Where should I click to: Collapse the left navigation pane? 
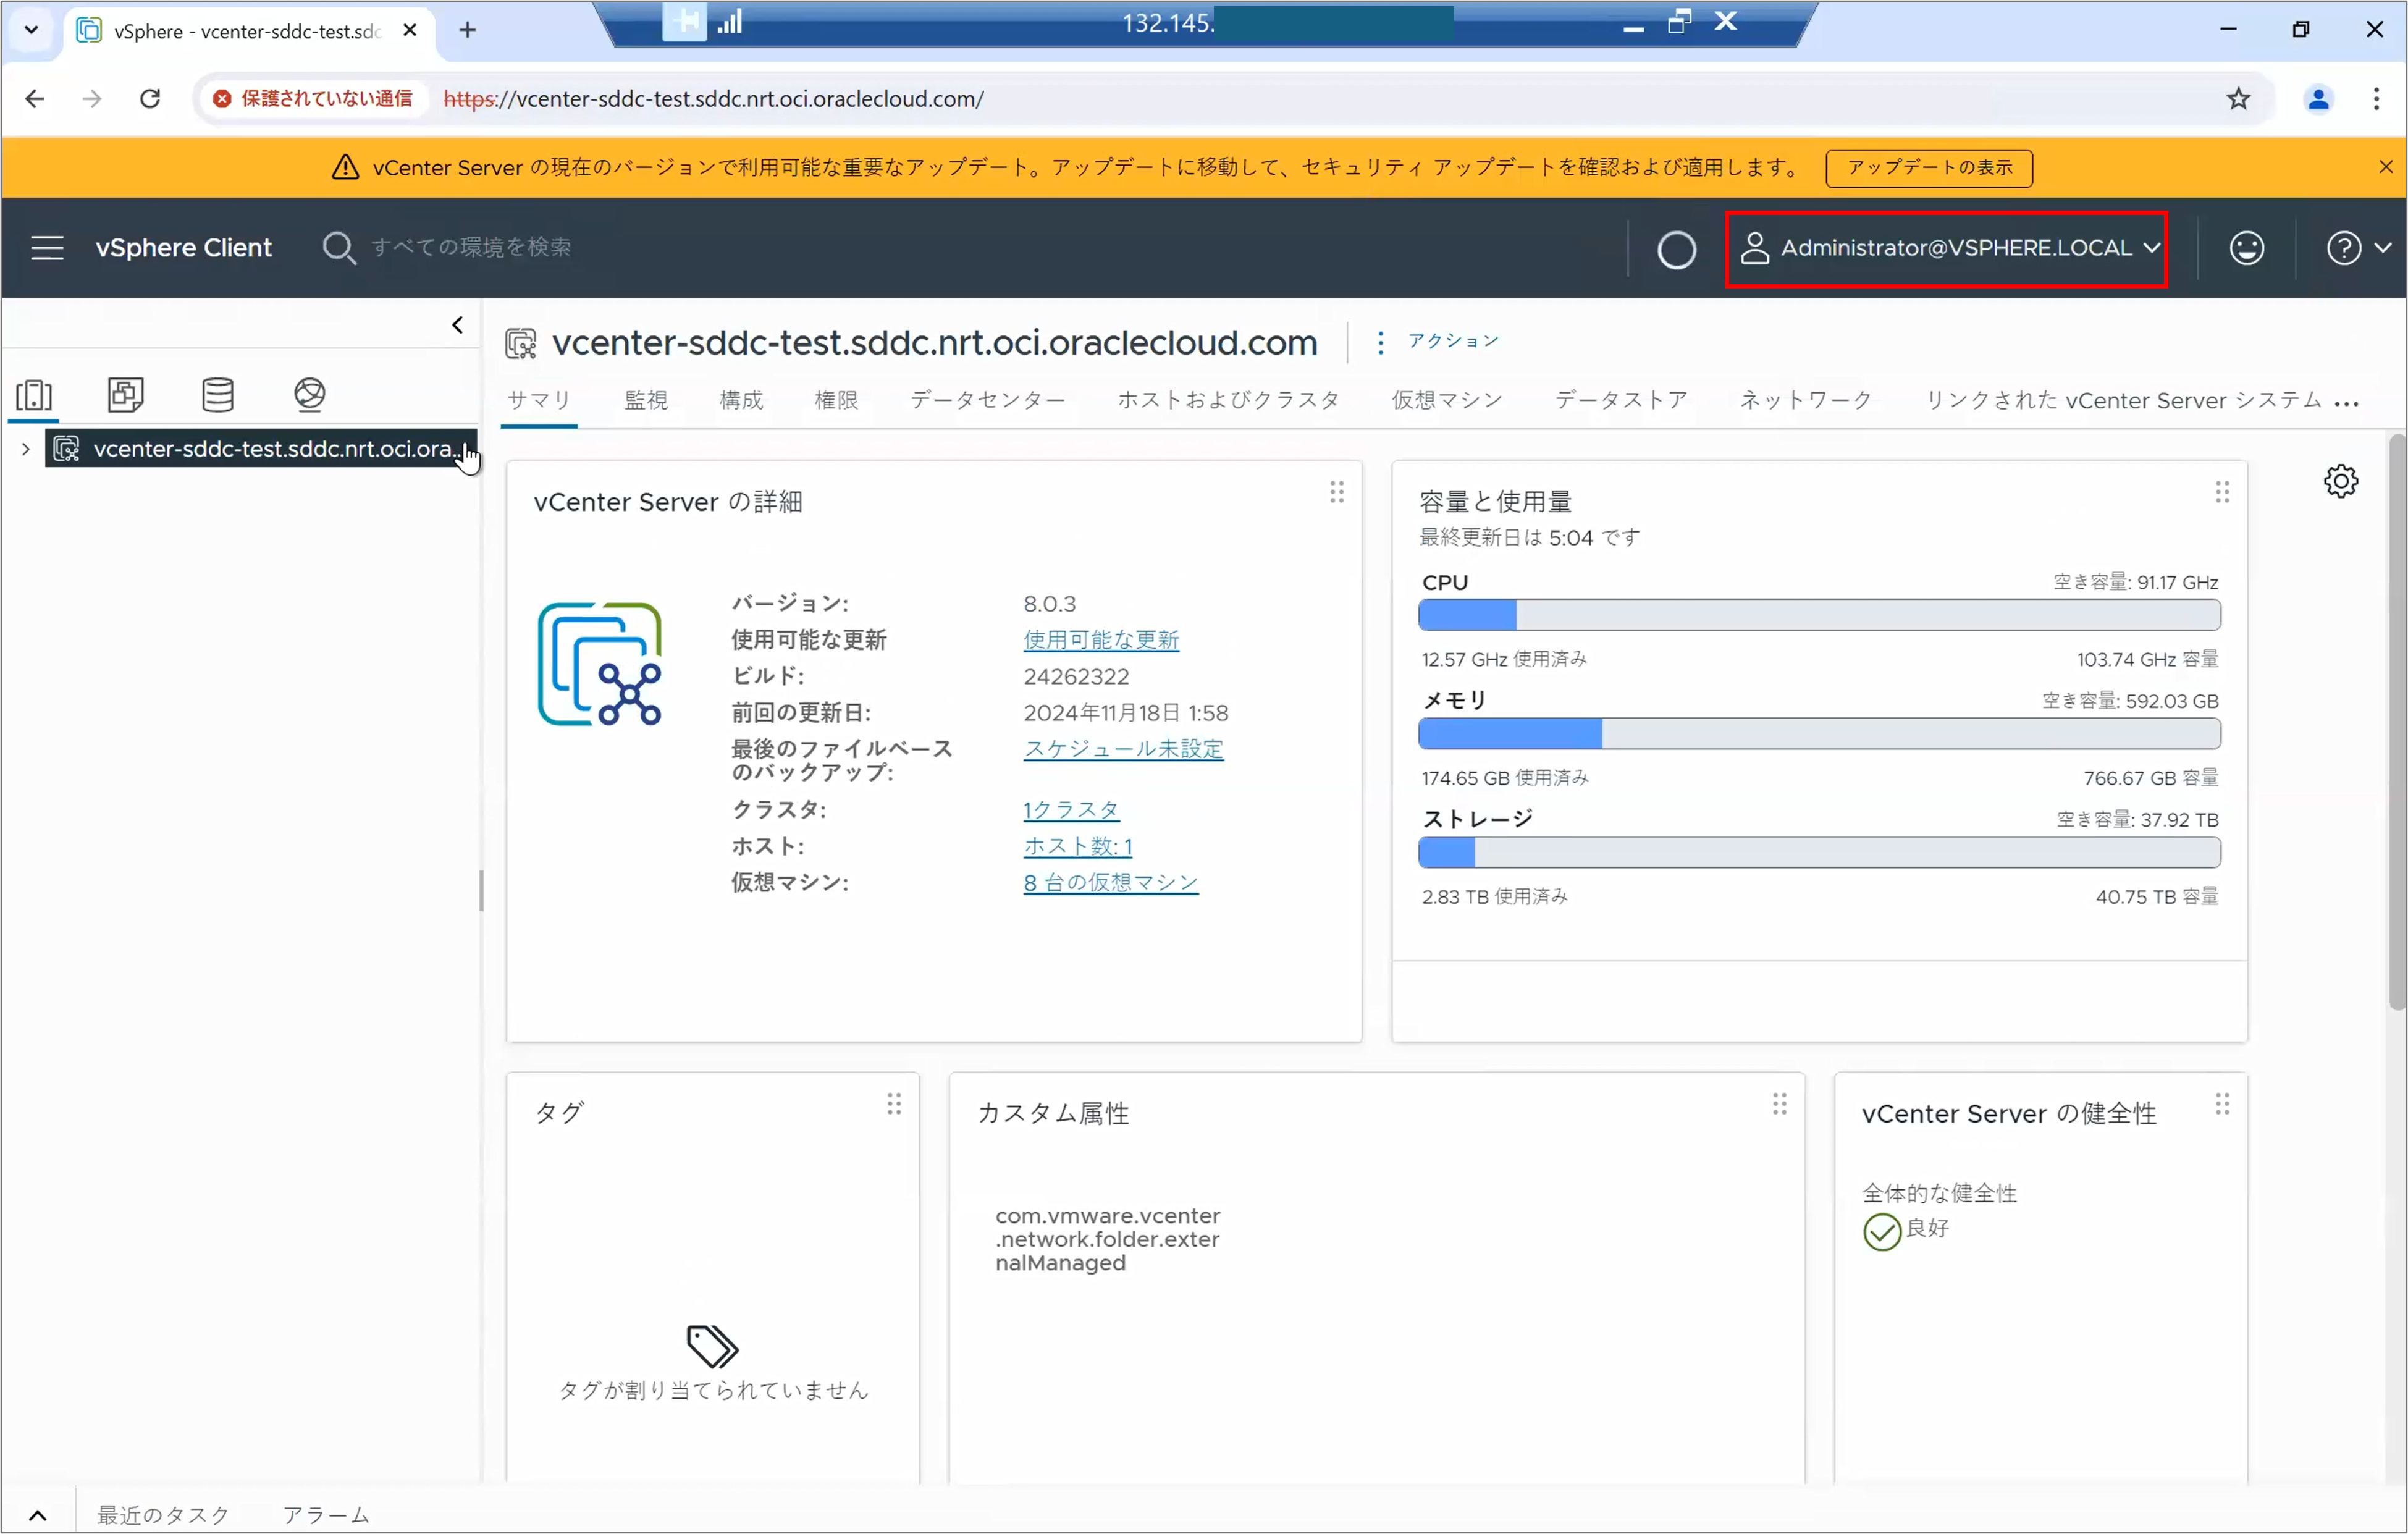click(x=457, y=325)
